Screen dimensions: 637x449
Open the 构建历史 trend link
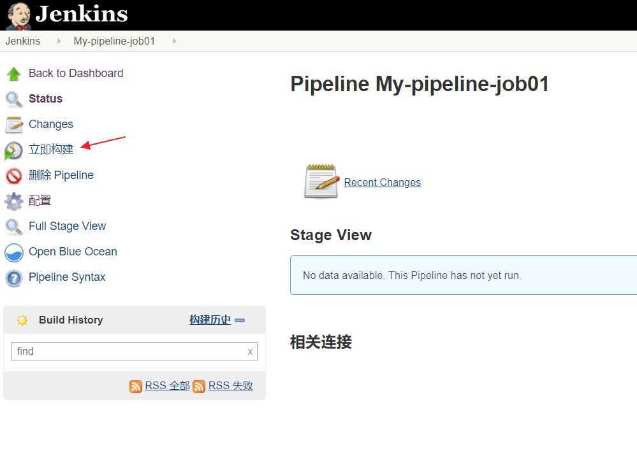click(x=210, y=320)
